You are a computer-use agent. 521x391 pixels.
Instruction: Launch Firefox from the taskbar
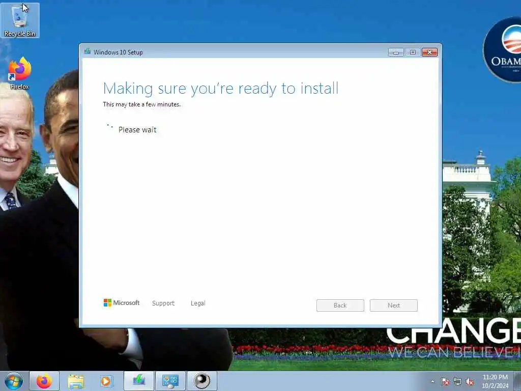click(44, 381)
